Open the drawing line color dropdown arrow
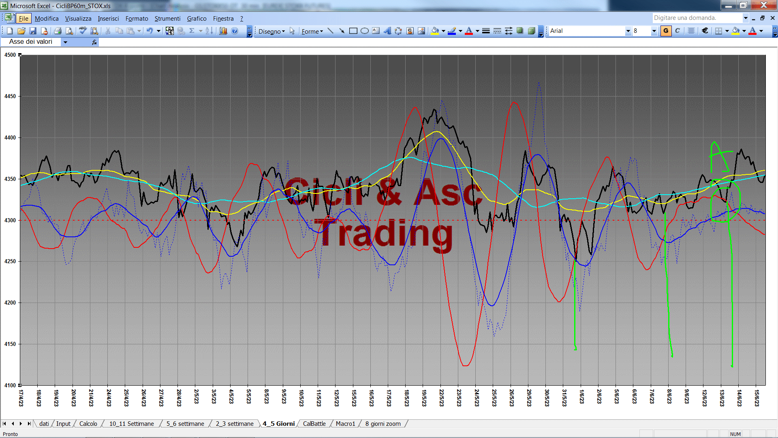 tap(460, 31)
